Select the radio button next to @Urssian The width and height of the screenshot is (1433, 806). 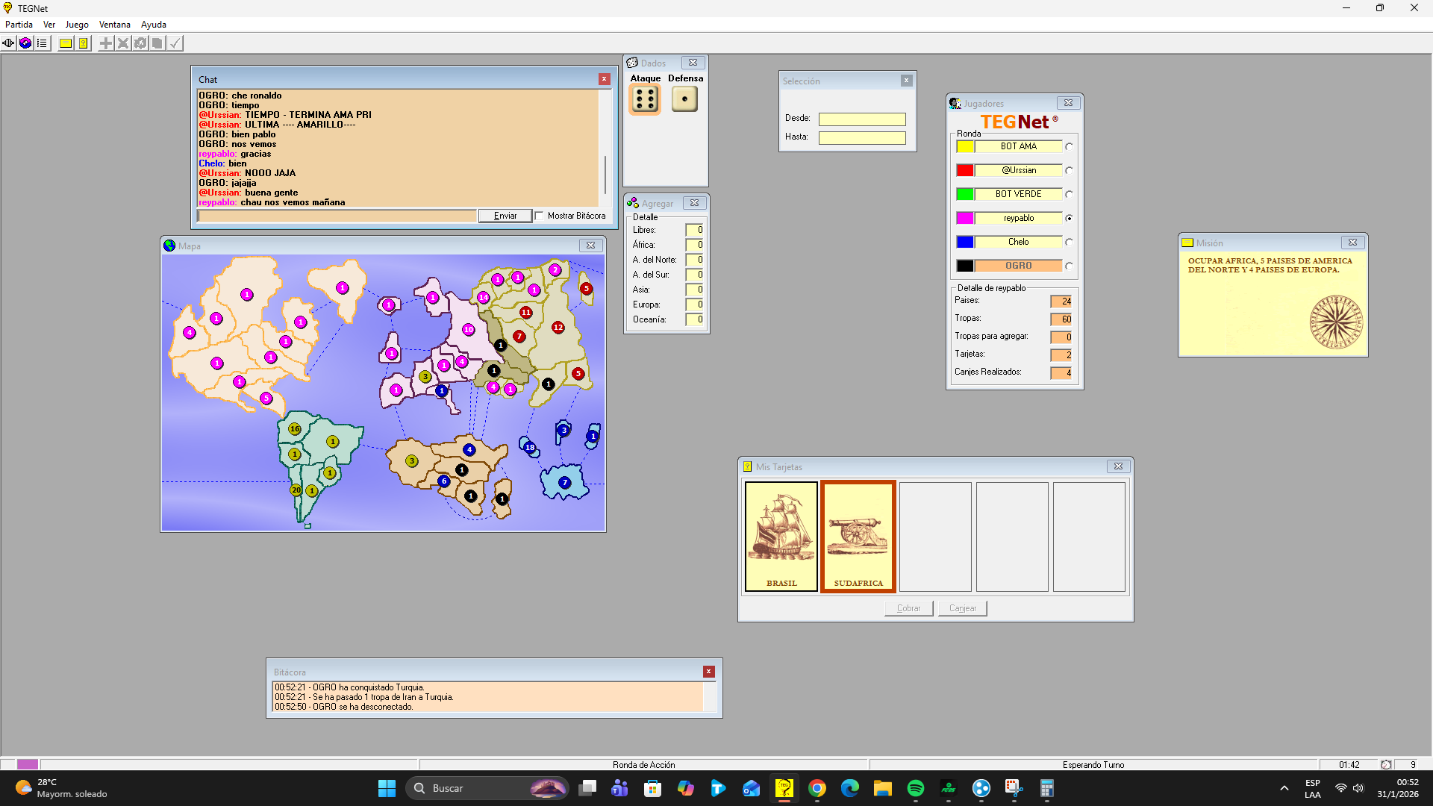(x=1069, y=170)
